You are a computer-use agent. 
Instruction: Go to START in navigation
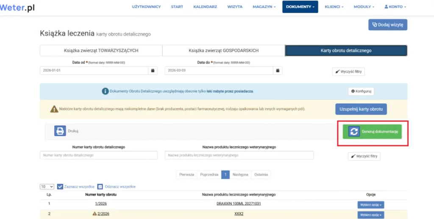click(x=177, y=7)
